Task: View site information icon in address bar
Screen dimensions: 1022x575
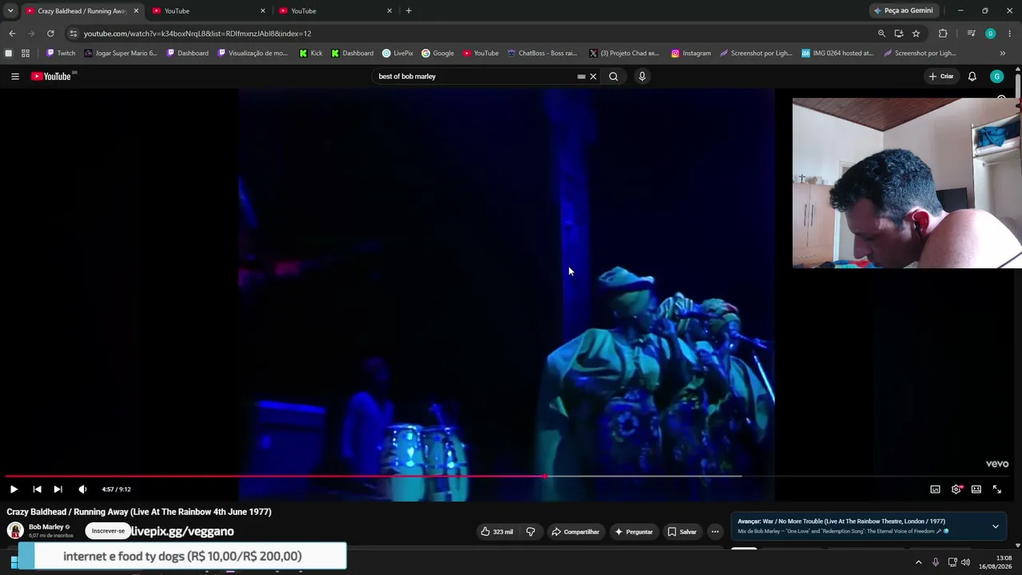Action: pyautogui.click(x=73, y=34)
